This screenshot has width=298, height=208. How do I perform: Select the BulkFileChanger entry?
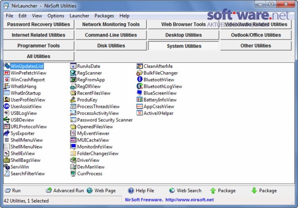click(x=157, y=73)
